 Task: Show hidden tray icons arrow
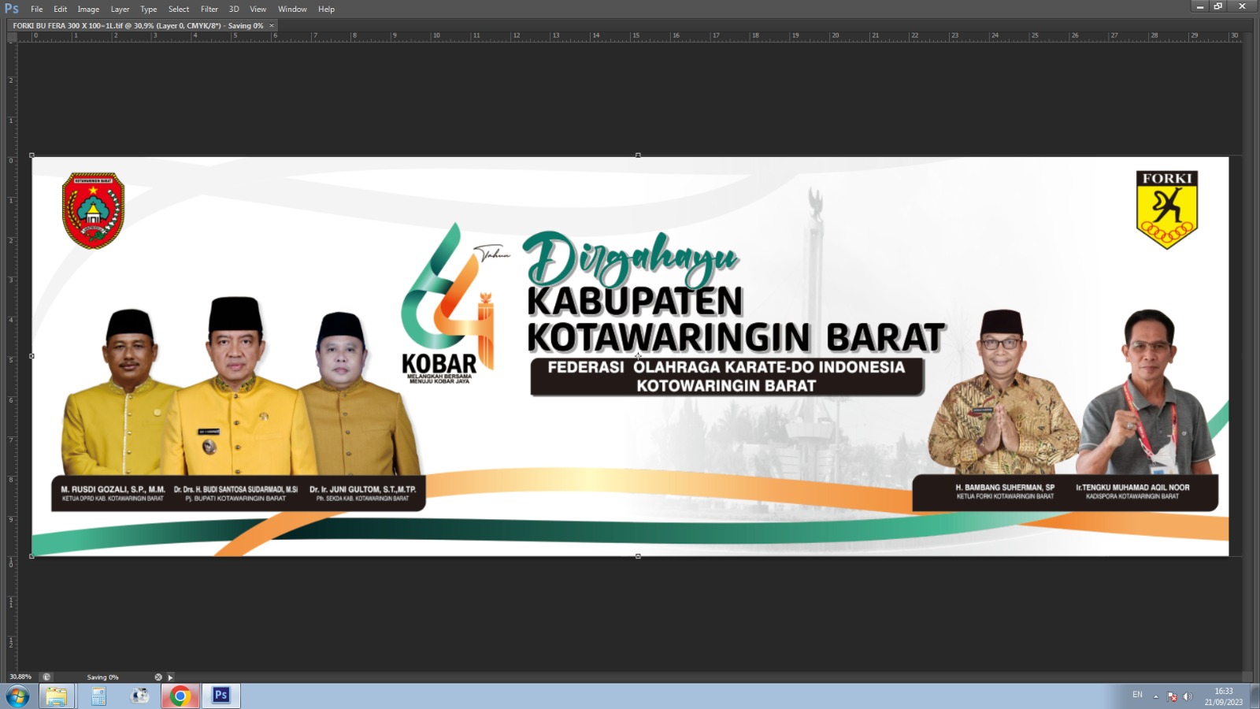[x=1156, y=696]
